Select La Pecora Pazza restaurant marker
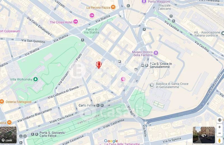Image resolution: width=224 pixels, height=145 pixels. (x=113, y=7)
